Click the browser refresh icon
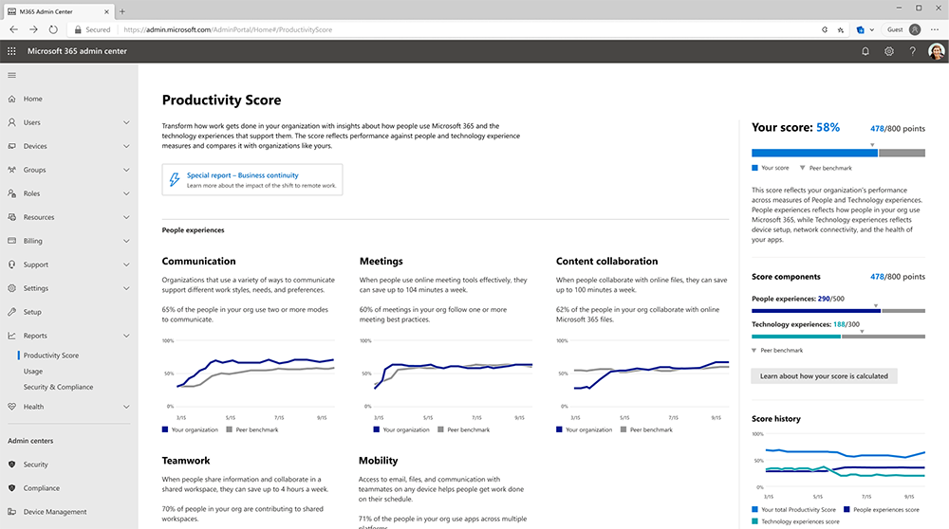The width and height of the screenshot is (949, 529). point(53,29)
